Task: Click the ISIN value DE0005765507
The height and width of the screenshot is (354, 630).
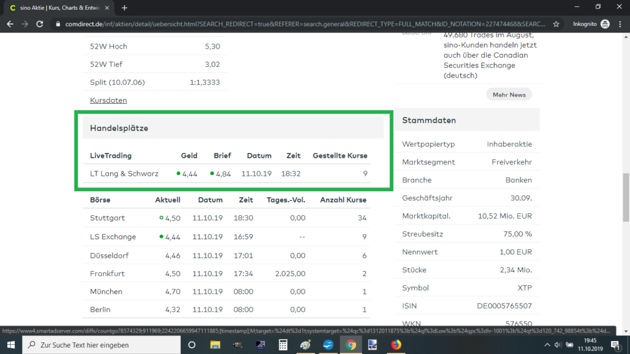Action: click(x=504, y=306)
